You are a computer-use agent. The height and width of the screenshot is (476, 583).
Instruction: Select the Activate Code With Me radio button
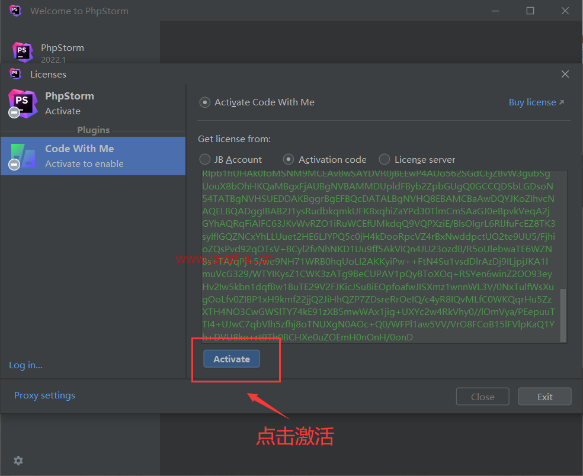205,102
